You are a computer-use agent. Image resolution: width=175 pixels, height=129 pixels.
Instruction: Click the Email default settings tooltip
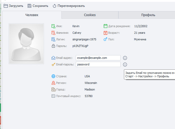(x=149, y=74)
